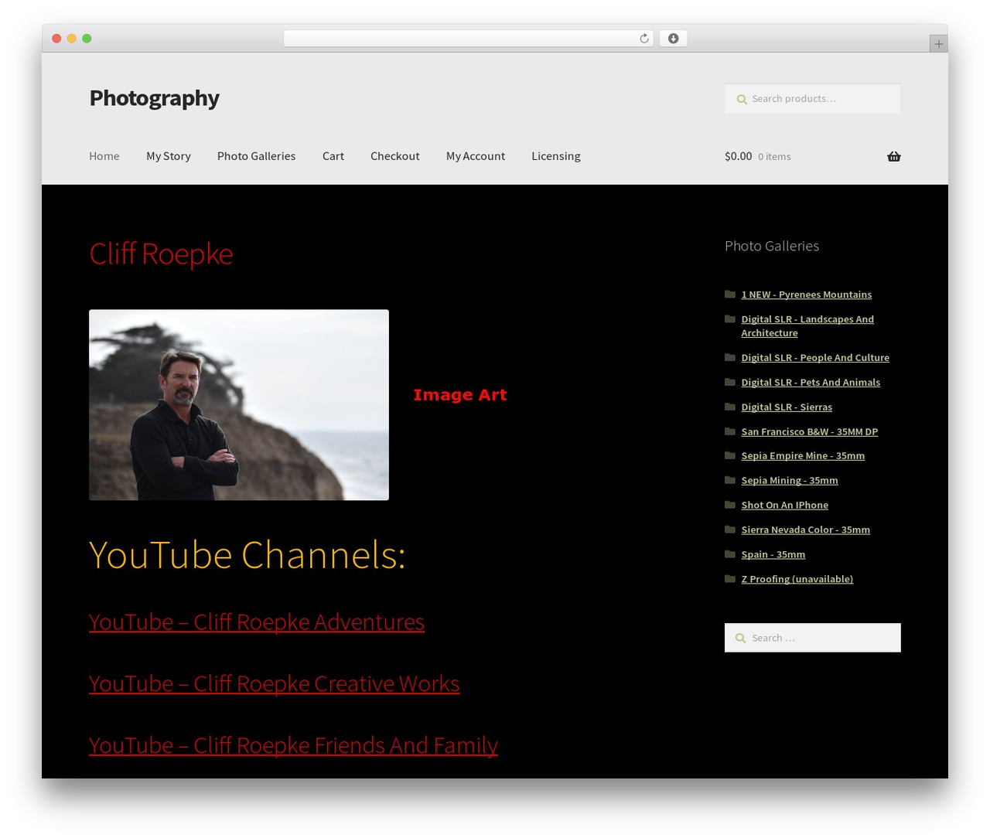Click the Photo Galleries sidebar heading
Screen dimensions: 990x838
772,246
